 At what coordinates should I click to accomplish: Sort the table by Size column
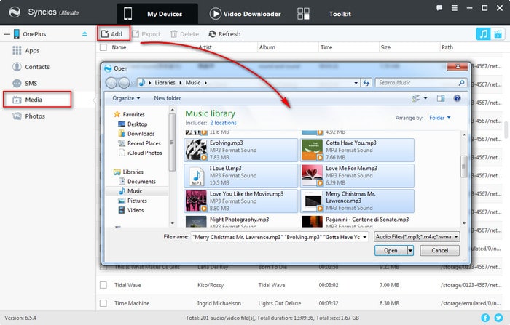click(385, 47)
